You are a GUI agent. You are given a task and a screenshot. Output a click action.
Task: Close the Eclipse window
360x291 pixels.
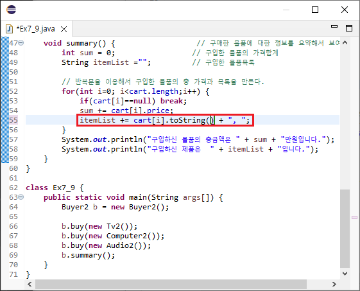(x=345, y=10)
